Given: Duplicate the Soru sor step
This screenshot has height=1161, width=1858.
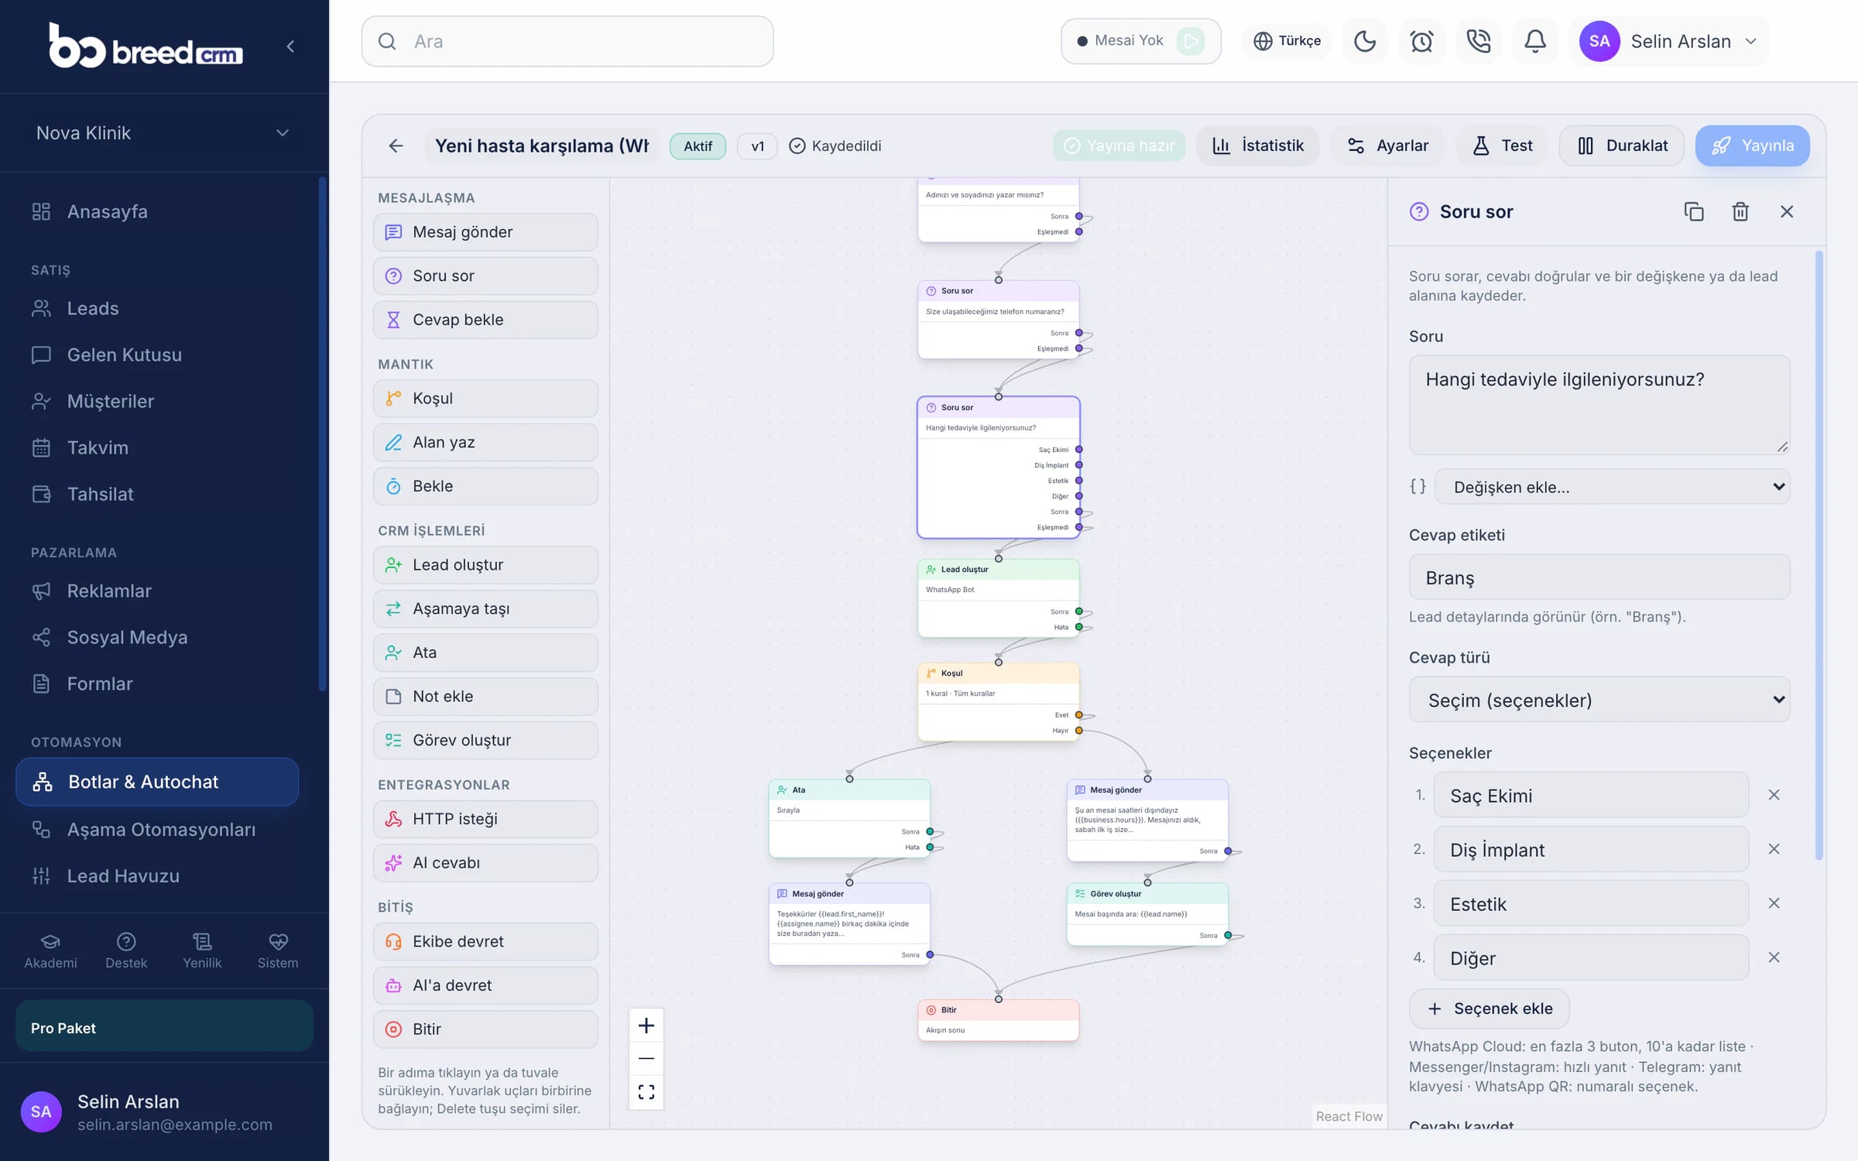Looking at the screenshot, I should click(x=1694, y=211).
